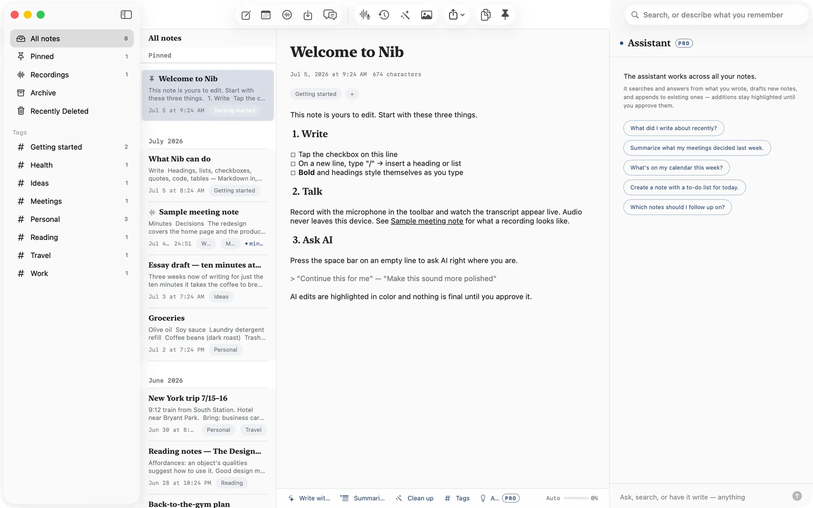Click the plus button to add a tag
The height and width of the screenshot is (508, 813).
[352, 94]
